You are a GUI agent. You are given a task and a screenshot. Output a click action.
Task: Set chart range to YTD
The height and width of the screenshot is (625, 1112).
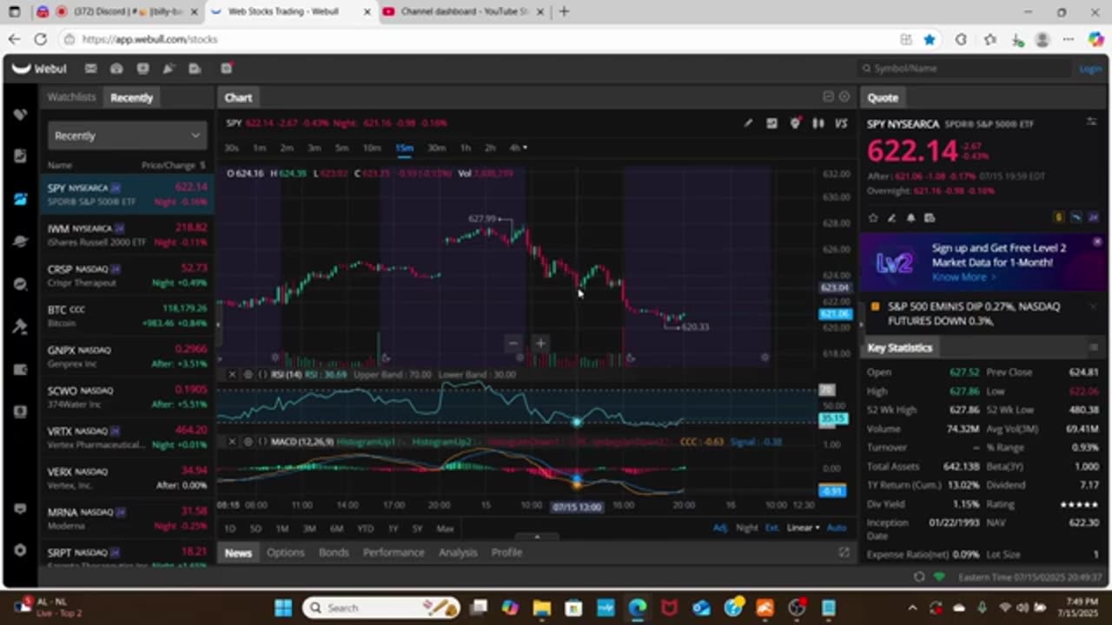(x=365, y=528)
